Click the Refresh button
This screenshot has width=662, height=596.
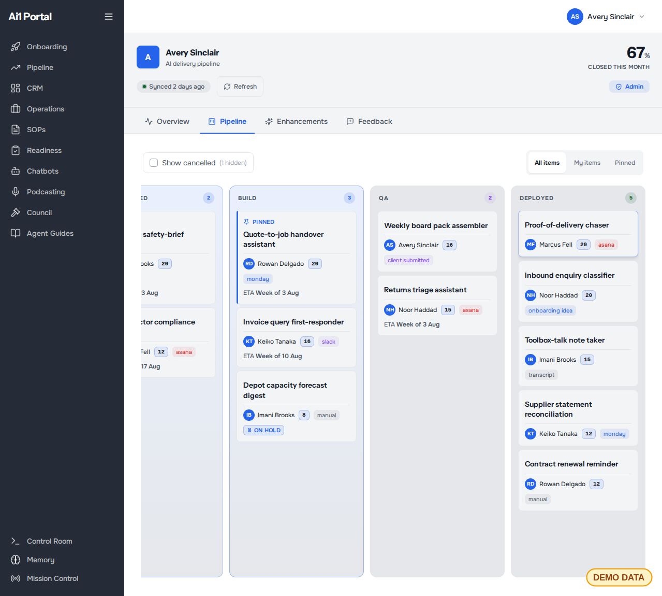point(240,87)
